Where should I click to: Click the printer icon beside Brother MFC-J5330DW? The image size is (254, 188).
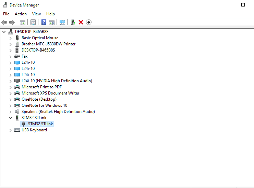(x=17, y=44)
